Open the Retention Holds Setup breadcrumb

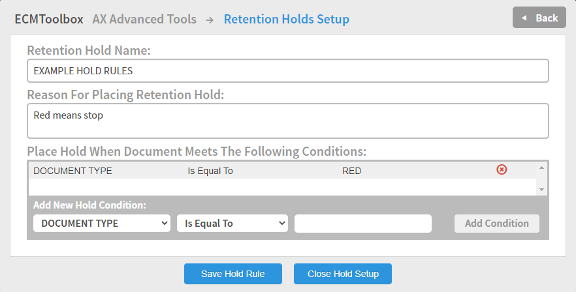point(287,19)
